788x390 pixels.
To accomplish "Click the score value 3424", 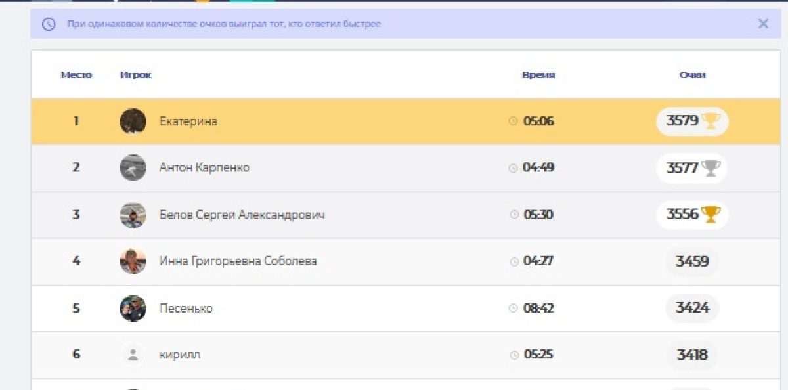I will tap(692, 308).
